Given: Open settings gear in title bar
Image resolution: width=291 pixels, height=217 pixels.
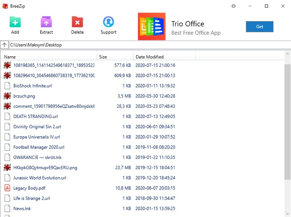Looking at the screenshot, I should click(234, 6).
